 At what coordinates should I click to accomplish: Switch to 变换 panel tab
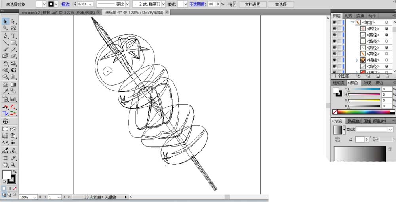click(360, 16)
